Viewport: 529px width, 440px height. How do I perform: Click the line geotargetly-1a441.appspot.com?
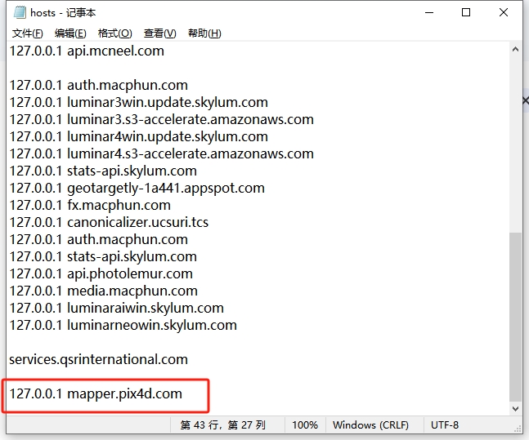click(137, 189)
